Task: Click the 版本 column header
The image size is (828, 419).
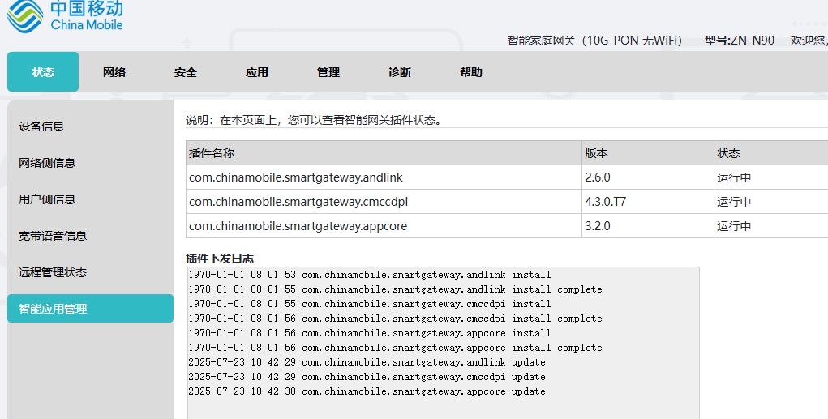Action: coord(648,153)
